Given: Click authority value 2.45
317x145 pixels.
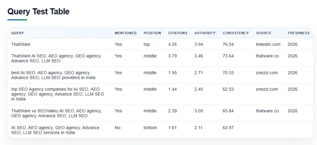Looking at the screenshot, I should [199, 89].
